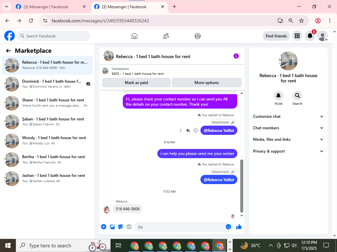
Task: Open the Friends icon in top navigation
Action: (166, 36)
